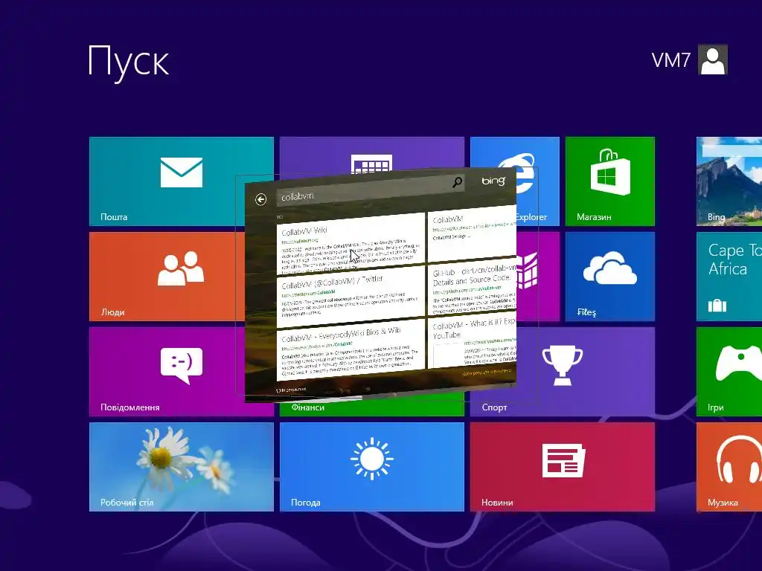
Task: Click the bing logo in search app
Action: [493, 181]
